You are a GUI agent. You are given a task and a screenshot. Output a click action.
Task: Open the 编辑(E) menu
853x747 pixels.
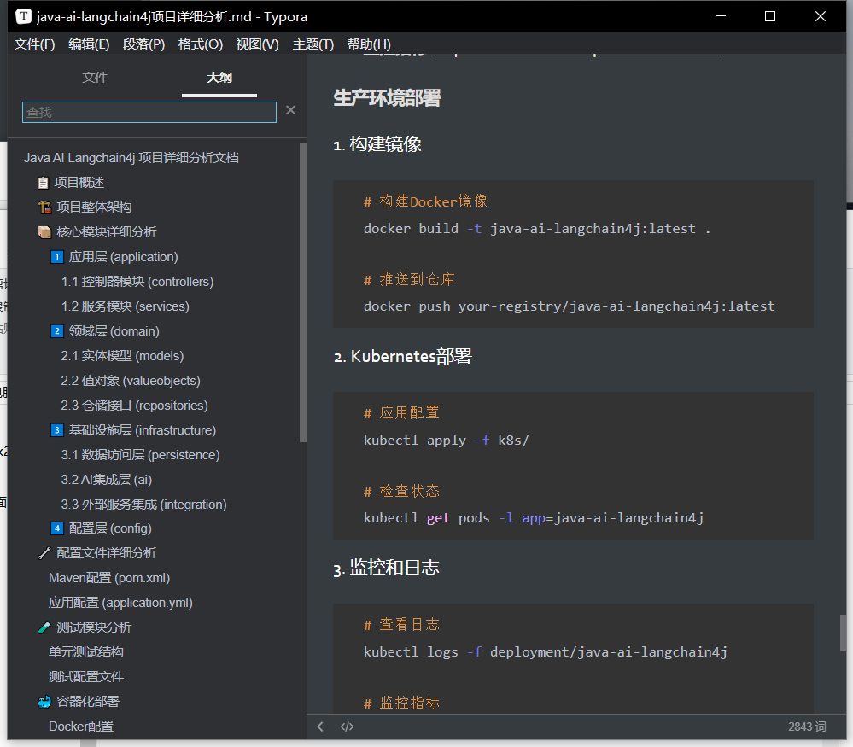click(x=89, y=44)
